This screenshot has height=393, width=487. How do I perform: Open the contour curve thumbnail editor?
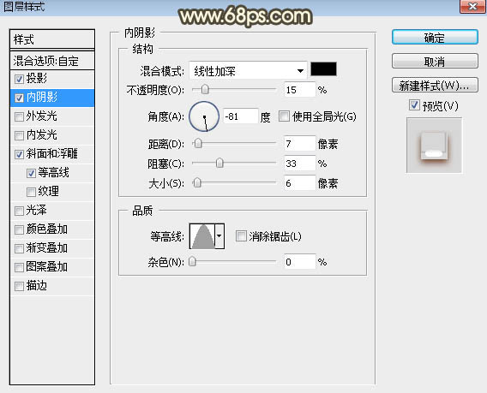202,236
